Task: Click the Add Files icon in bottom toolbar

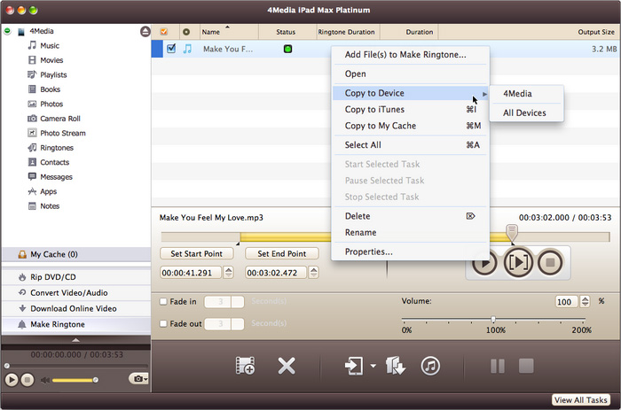Action: coord(245,366)
